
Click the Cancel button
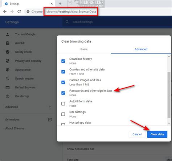coord(137,134)
